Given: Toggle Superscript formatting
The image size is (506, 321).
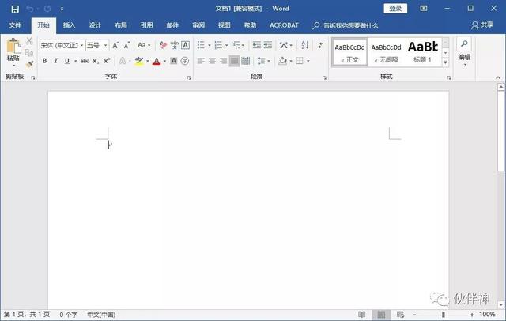Looking at the screenshot, I should click(107, 61).
